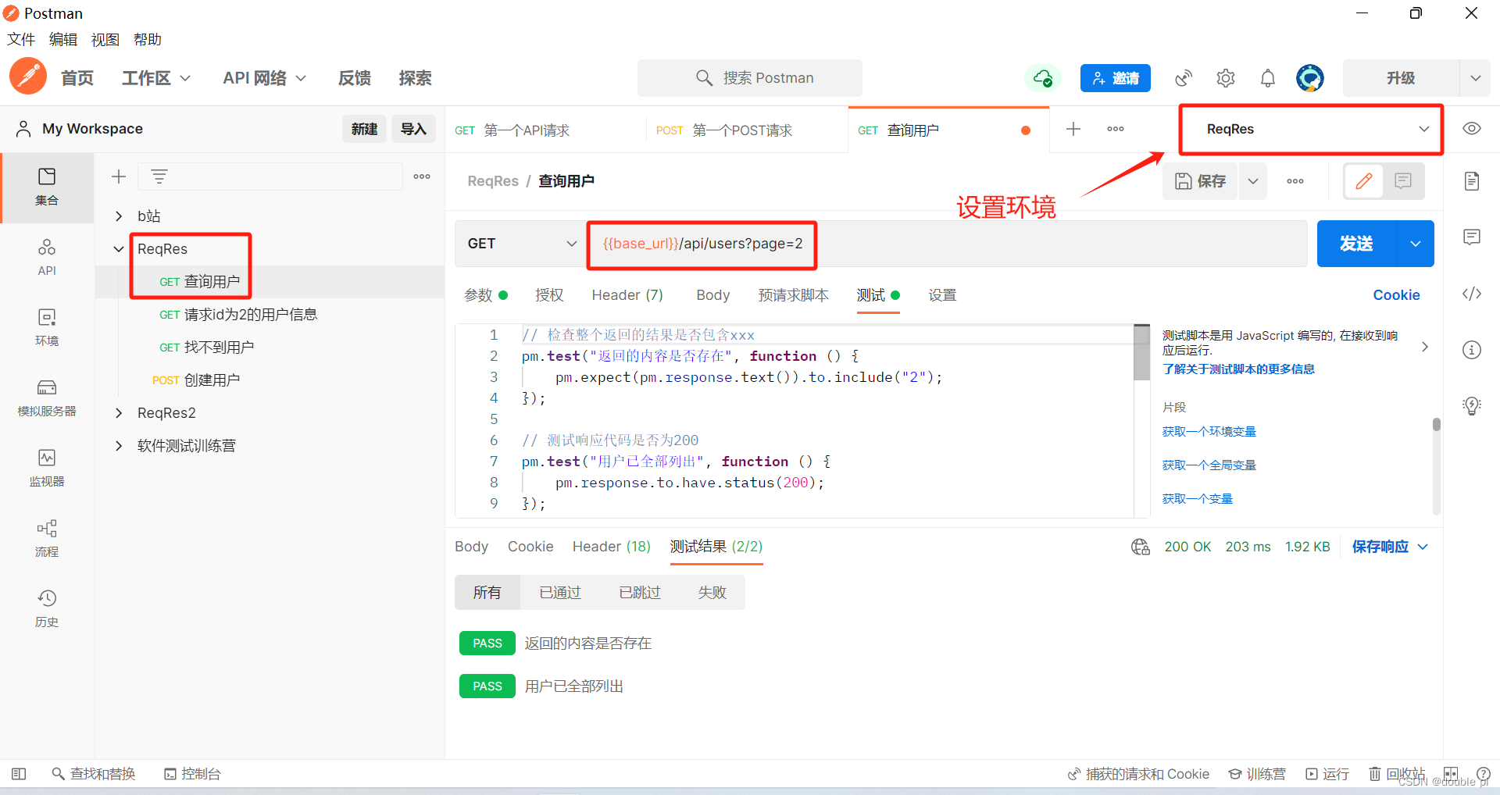
Task: Toggle the sidebar via bottom-left icon
Action: tap(19, 774)
